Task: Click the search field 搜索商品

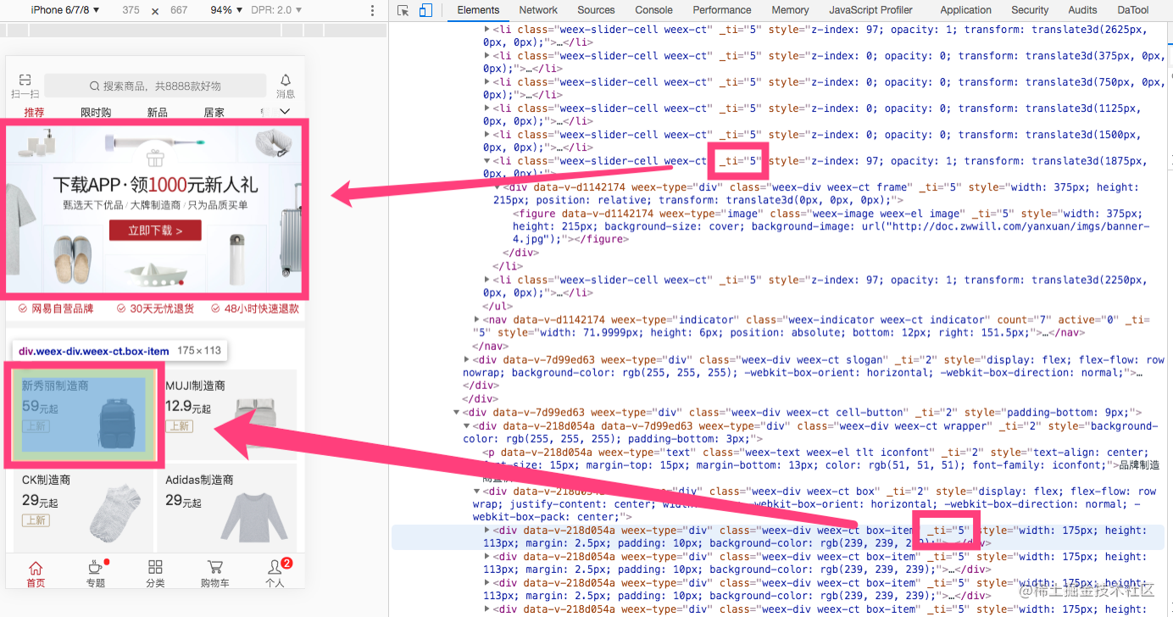Action: click(x=156, y=86)
